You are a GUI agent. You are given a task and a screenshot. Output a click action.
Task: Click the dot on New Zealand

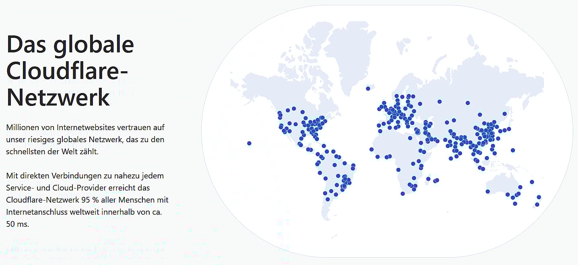[539, 197]
